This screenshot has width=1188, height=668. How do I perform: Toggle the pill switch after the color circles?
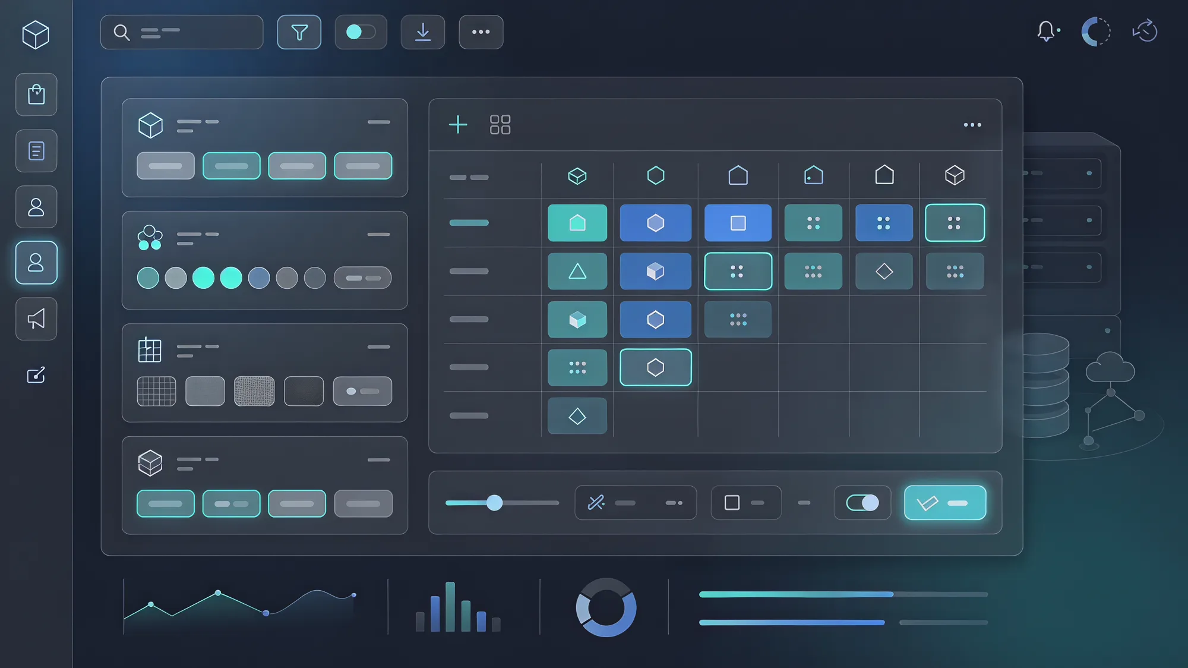362,278
